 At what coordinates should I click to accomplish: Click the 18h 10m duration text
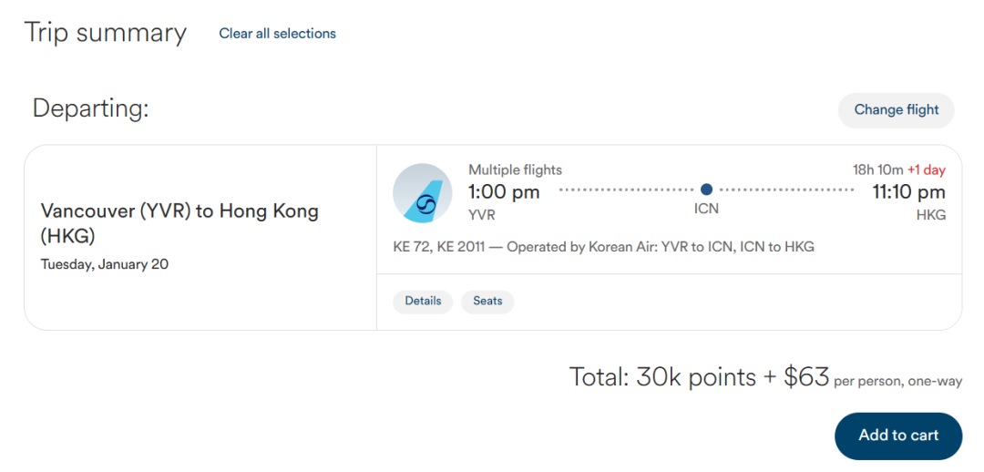point(876,169)
